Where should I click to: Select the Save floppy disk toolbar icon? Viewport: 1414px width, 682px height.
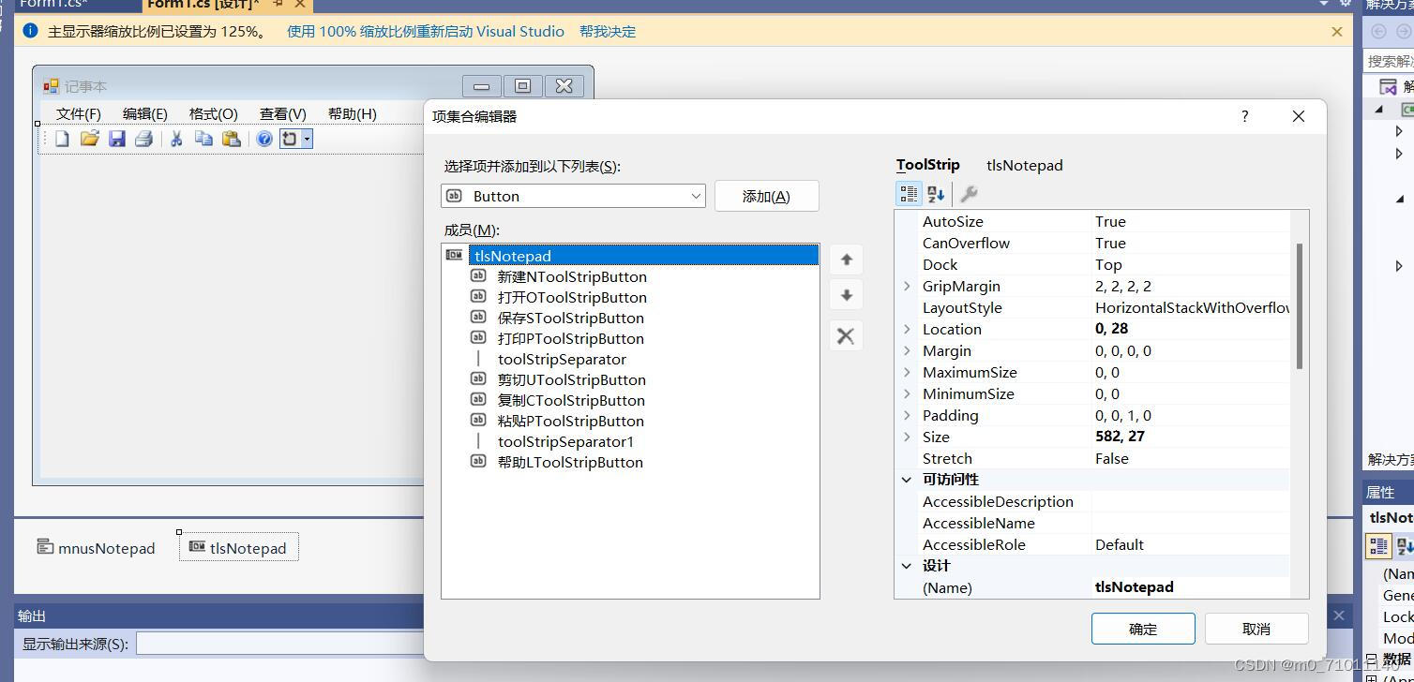coord(116,139)
